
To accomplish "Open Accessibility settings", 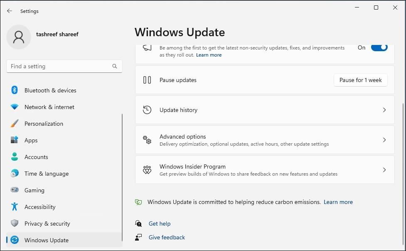I will point(40,207).
